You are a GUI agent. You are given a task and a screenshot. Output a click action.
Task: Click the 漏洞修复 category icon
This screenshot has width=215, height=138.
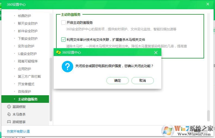coord(9,107)
